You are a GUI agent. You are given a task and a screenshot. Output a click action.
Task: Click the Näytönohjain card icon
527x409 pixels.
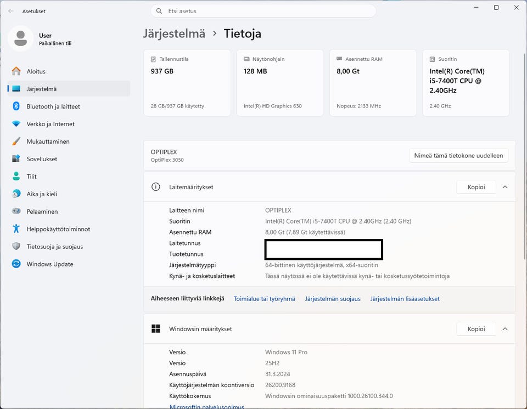point(246,59)
